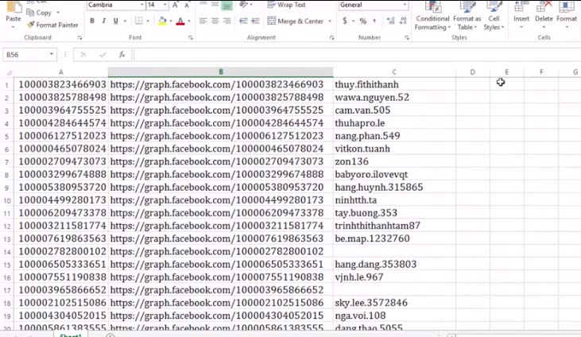
Task: Open text orientation options
Action: pos(245,5)
